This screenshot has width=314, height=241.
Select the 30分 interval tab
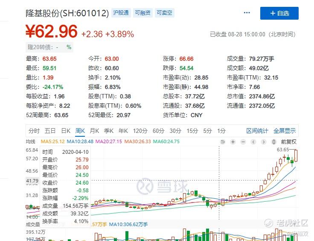point(175,131)
